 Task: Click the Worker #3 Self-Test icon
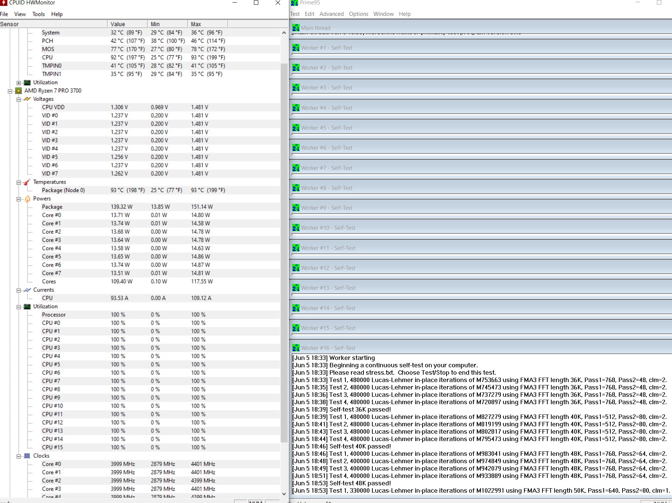pos(296,87)
